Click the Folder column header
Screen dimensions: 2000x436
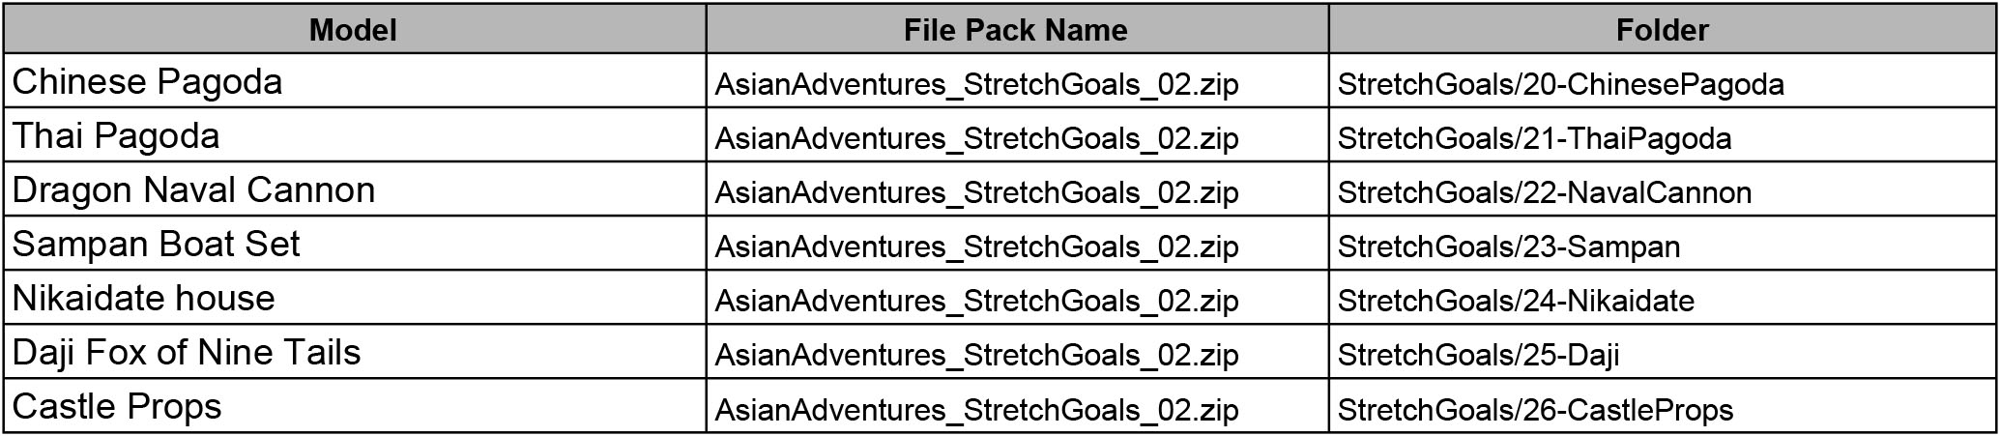[1661, 30]
